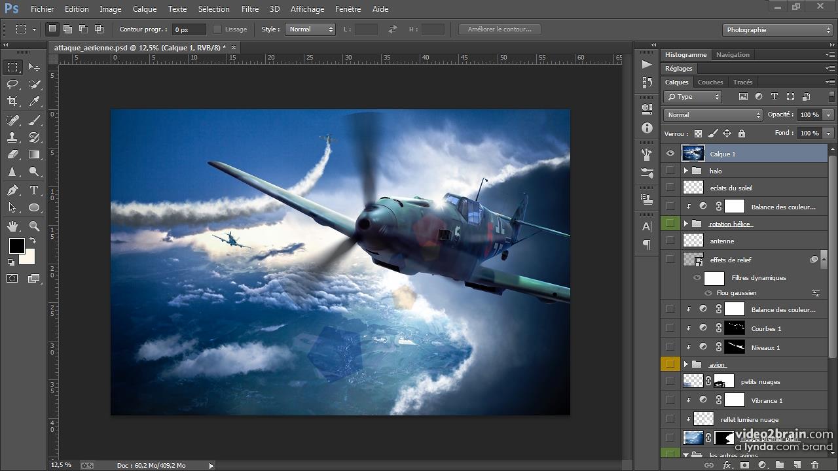Click the Contour progr. input field
The width and height of the screenshot is (838, 471).
[x=189, y=29]
